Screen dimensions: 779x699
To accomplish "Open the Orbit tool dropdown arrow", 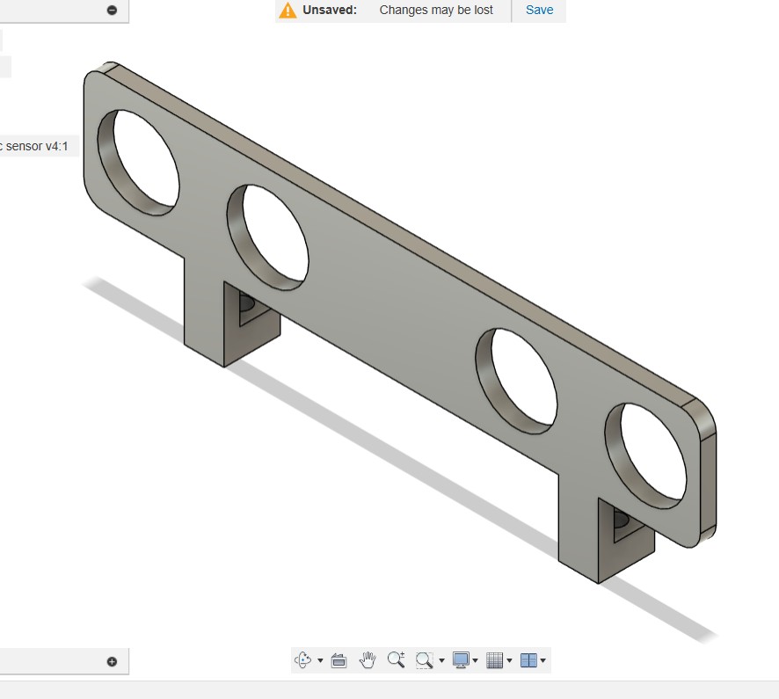I will tap(319, 660).
